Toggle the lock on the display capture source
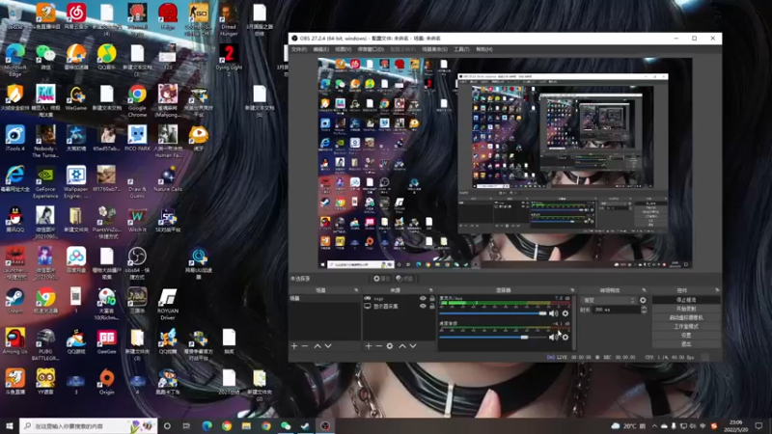Screen dimensions: 772x434 432,306
